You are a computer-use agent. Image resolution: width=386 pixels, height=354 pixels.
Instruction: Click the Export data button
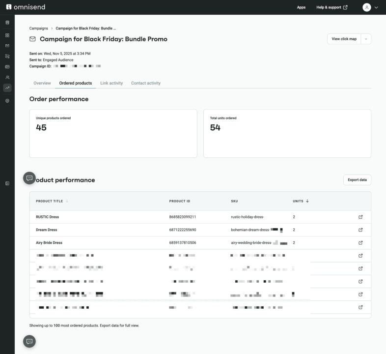pyautogui.click(x=357, y=180)
